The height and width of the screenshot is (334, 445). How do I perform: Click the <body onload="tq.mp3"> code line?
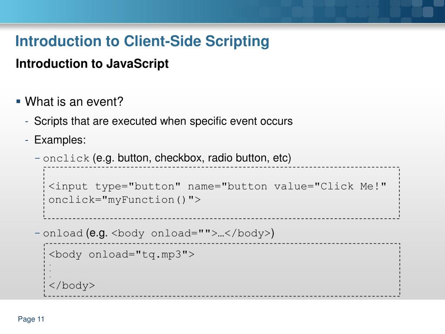coord(121,255)
